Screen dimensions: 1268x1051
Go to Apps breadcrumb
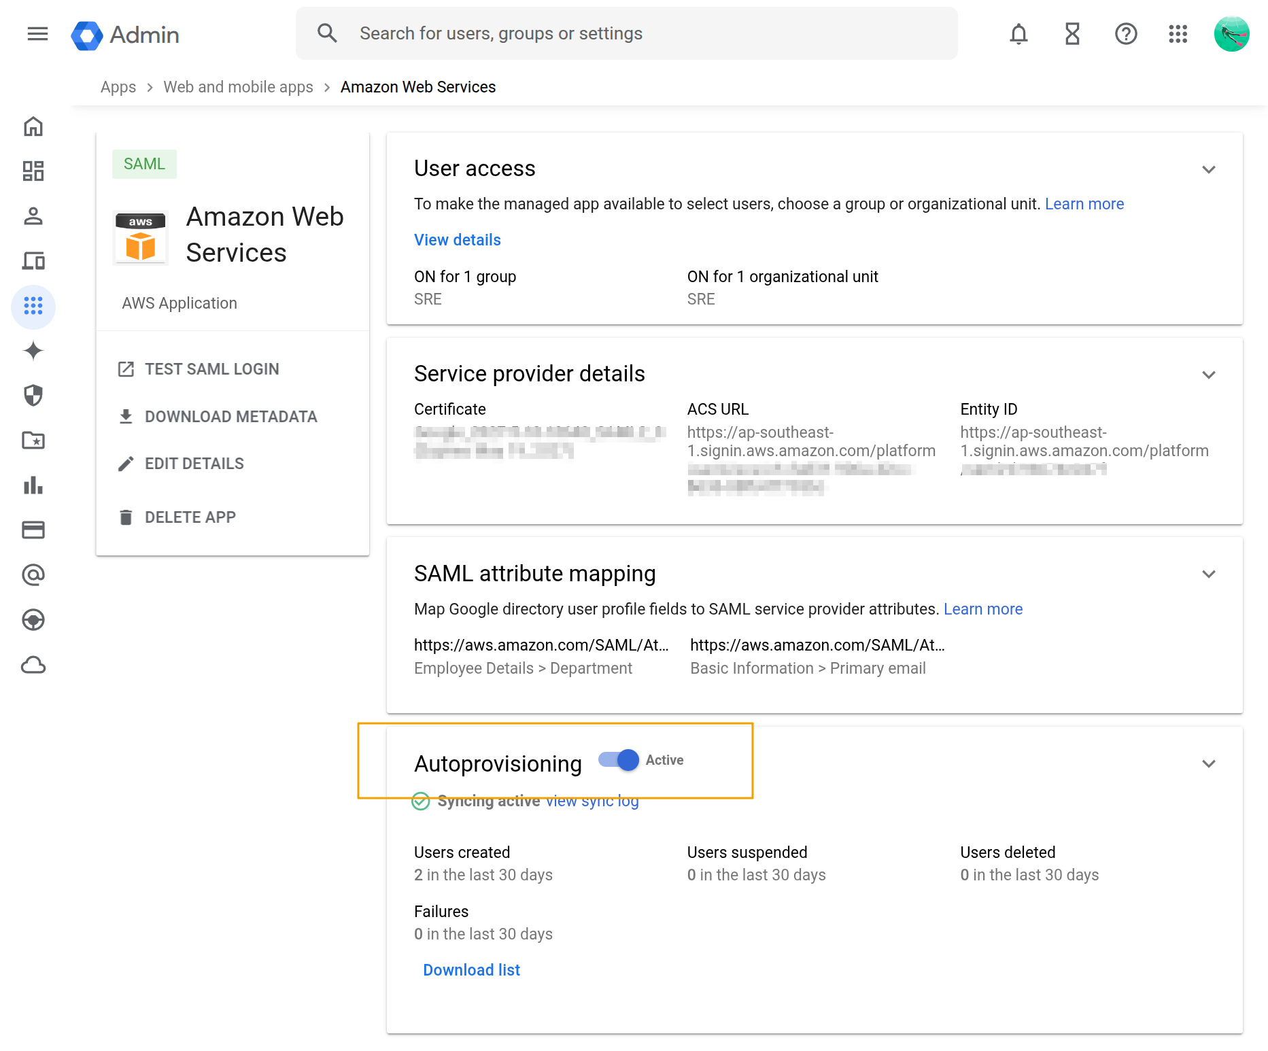coord(118,87)
